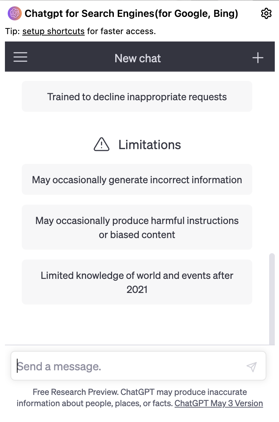Image resolution: width=279 pixels, height=422 pixels.
Task: Click the Chatgpt for Search Engines title
Action: (x=131, y=14)
